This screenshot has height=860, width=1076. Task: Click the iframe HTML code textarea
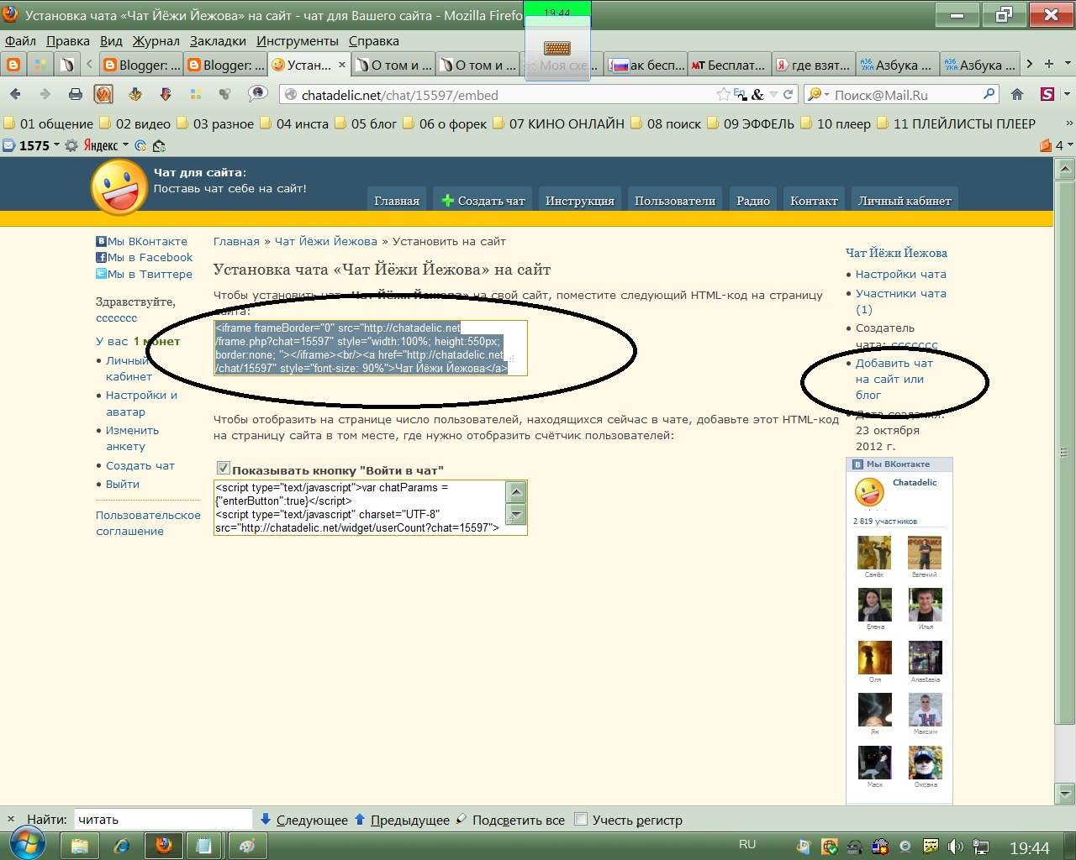370,348
